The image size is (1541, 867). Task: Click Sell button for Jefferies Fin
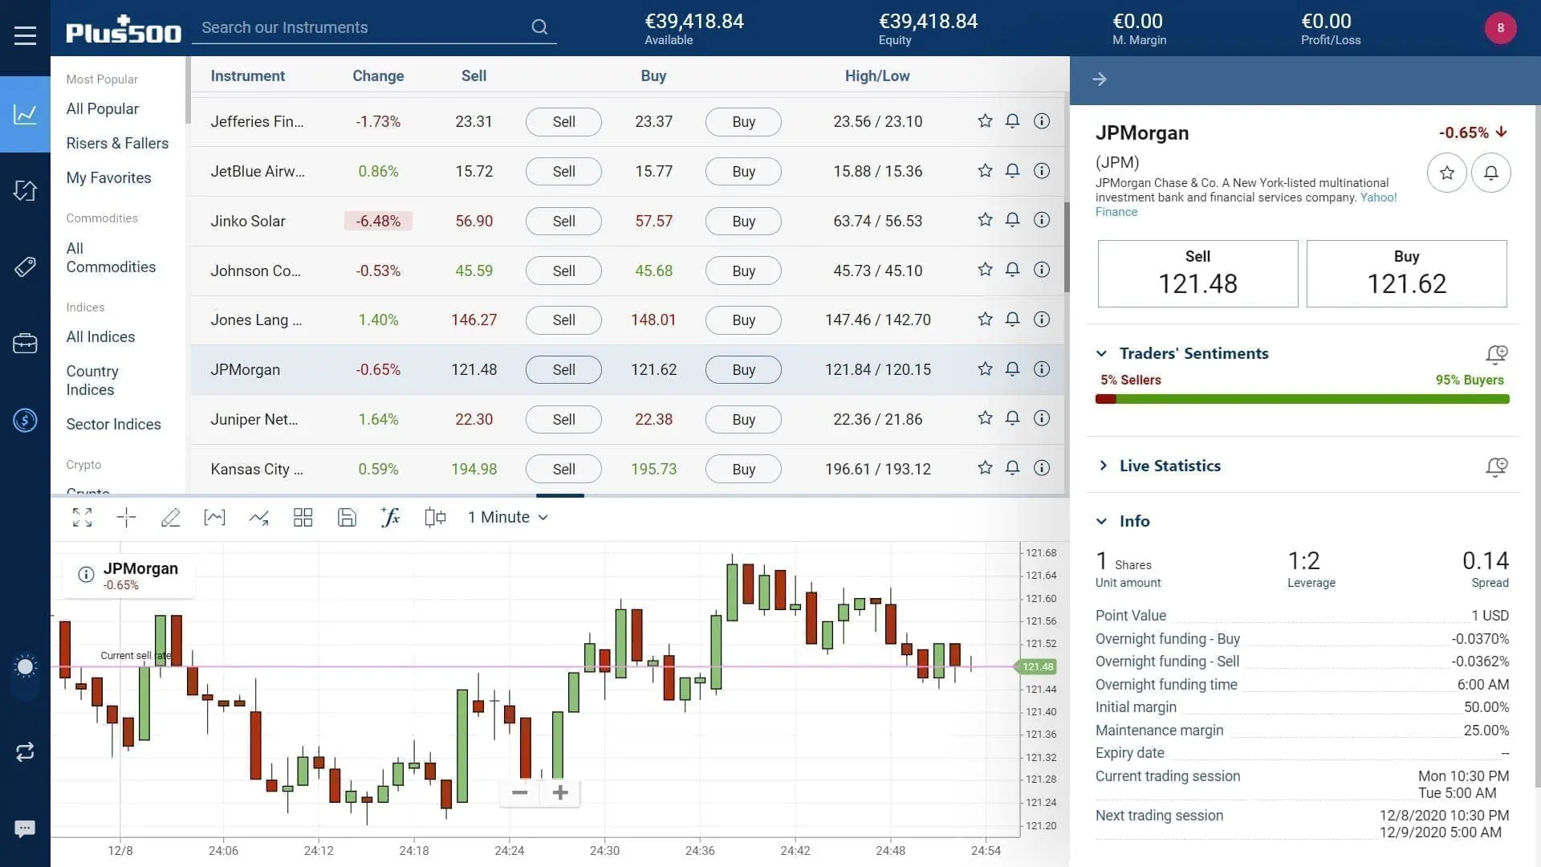click(x=563, y=122)
